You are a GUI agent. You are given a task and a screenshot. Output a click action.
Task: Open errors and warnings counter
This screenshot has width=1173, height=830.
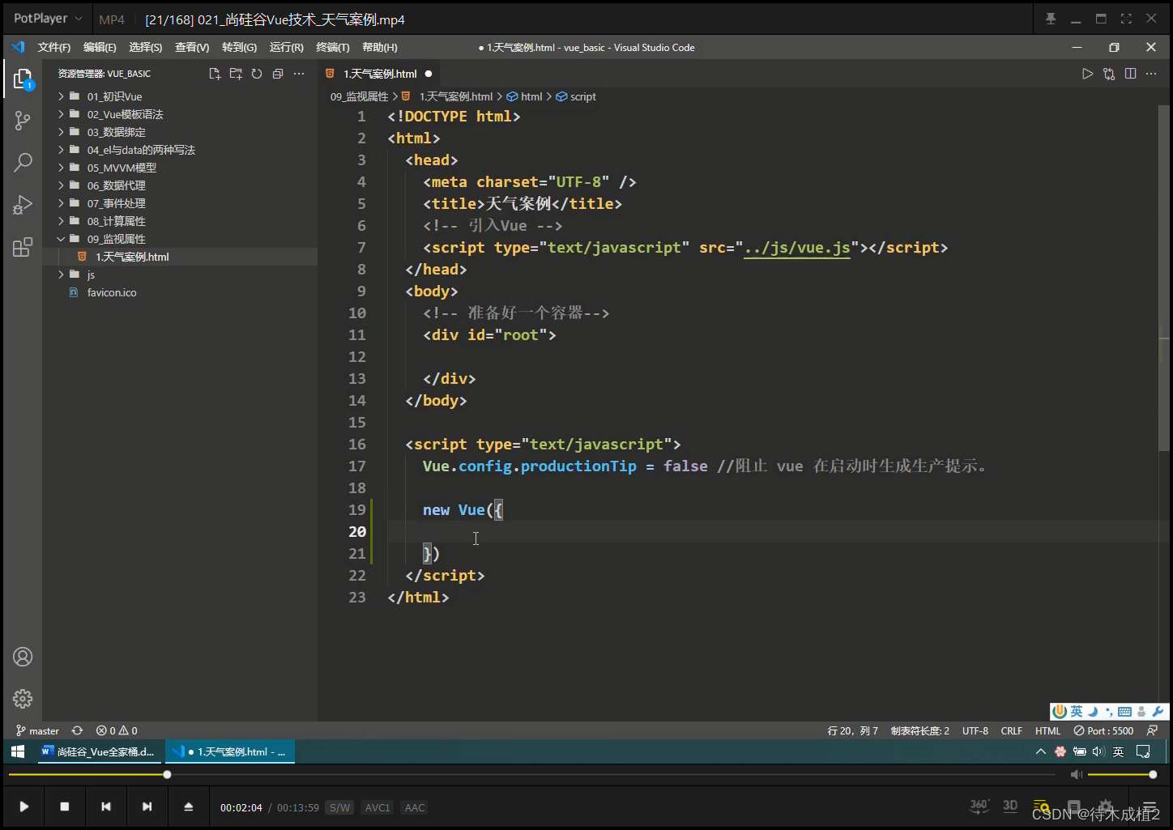(x=117, y=730)
